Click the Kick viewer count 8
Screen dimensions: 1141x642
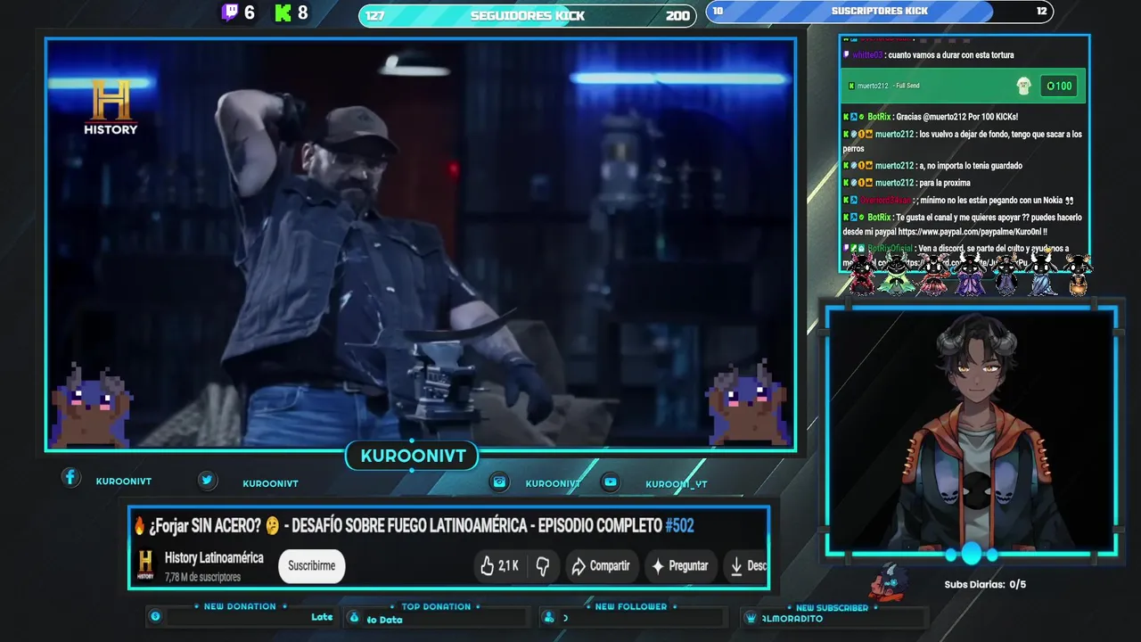(x=303, y=12)
